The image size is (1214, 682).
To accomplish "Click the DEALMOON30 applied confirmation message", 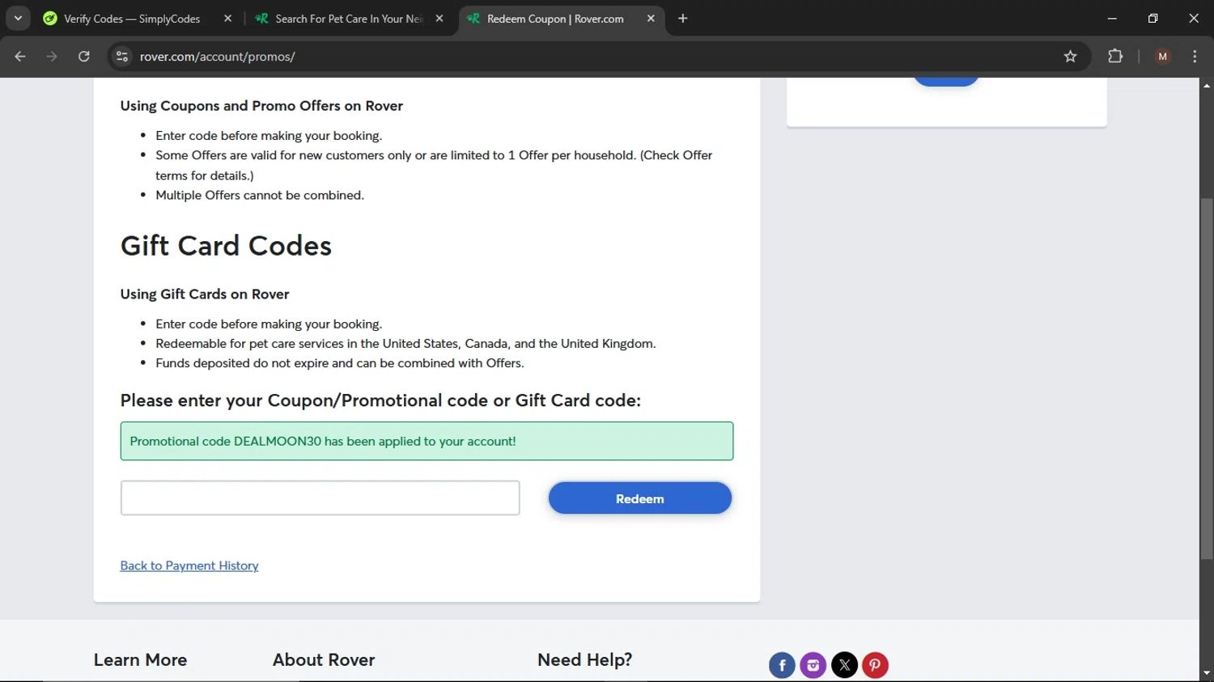I will click(427, 441).
